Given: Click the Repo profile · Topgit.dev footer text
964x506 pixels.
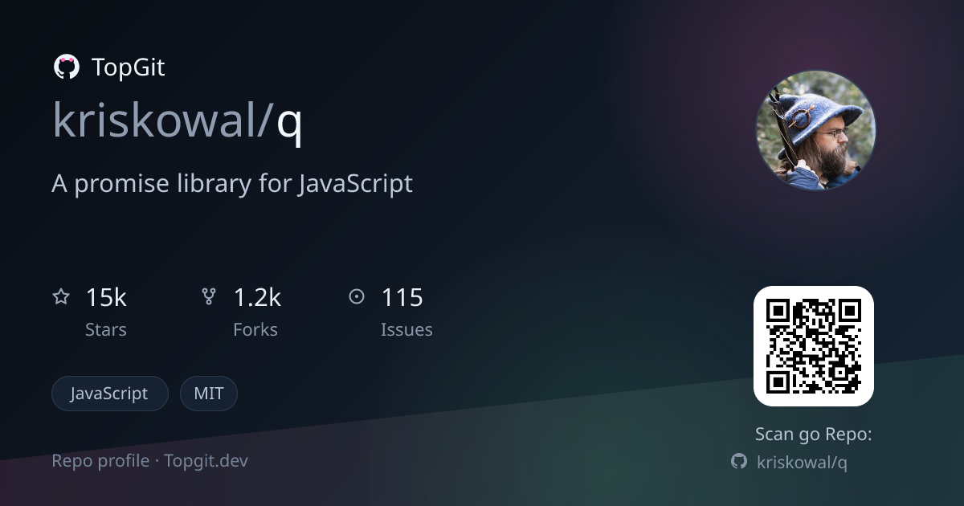Looking at the screenshot, I should click(x=150, y=461).
